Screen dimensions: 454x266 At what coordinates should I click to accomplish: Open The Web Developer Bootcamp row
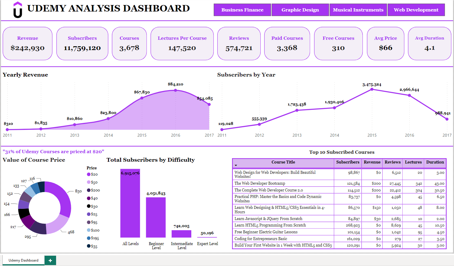point(260,184)
